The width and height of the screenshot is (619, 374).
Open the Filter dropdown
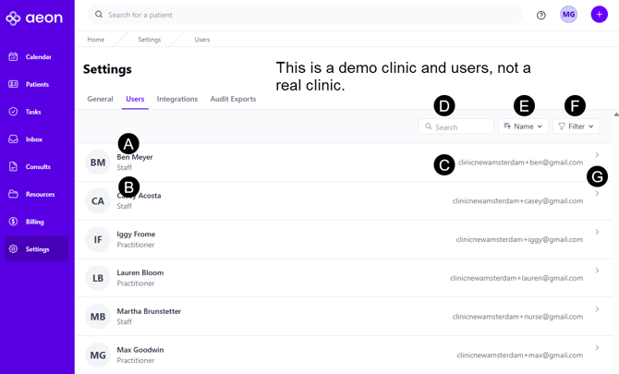pyautogui.click(x=576, y=127)
